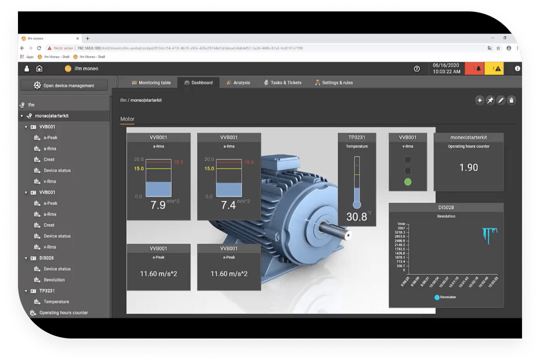Open first ifm Moneo - Shell bookmark
This screenshot has width=540, height=363.
[x=53, y=57]
